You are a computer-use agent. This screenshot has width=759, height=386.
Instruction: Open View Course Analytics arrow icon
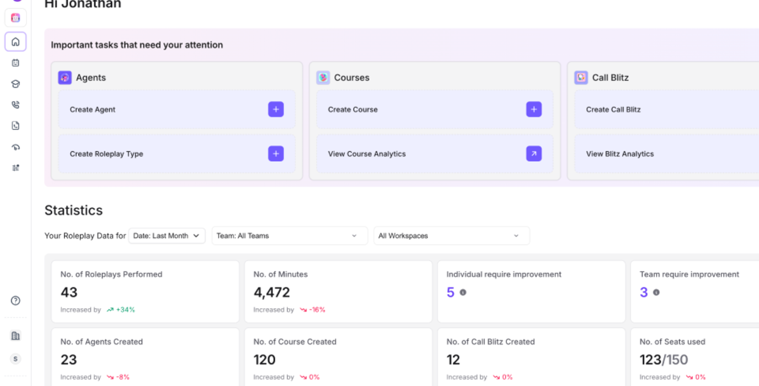[533, 154]
